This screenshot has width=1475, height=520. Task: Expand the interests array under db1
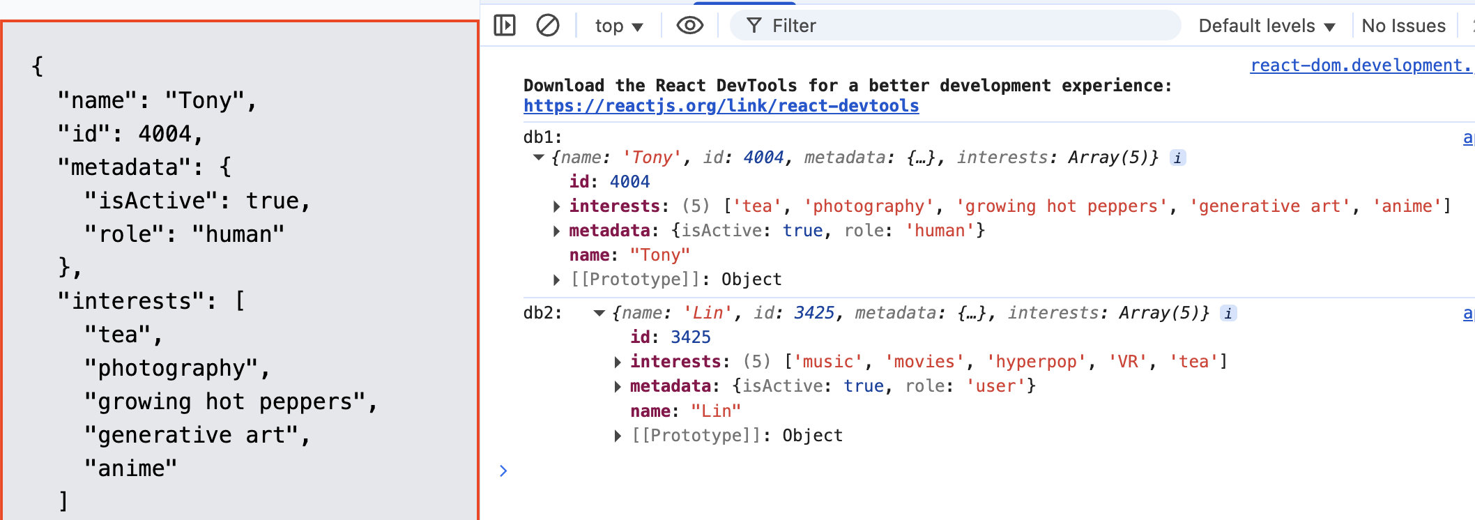point(556,206)
